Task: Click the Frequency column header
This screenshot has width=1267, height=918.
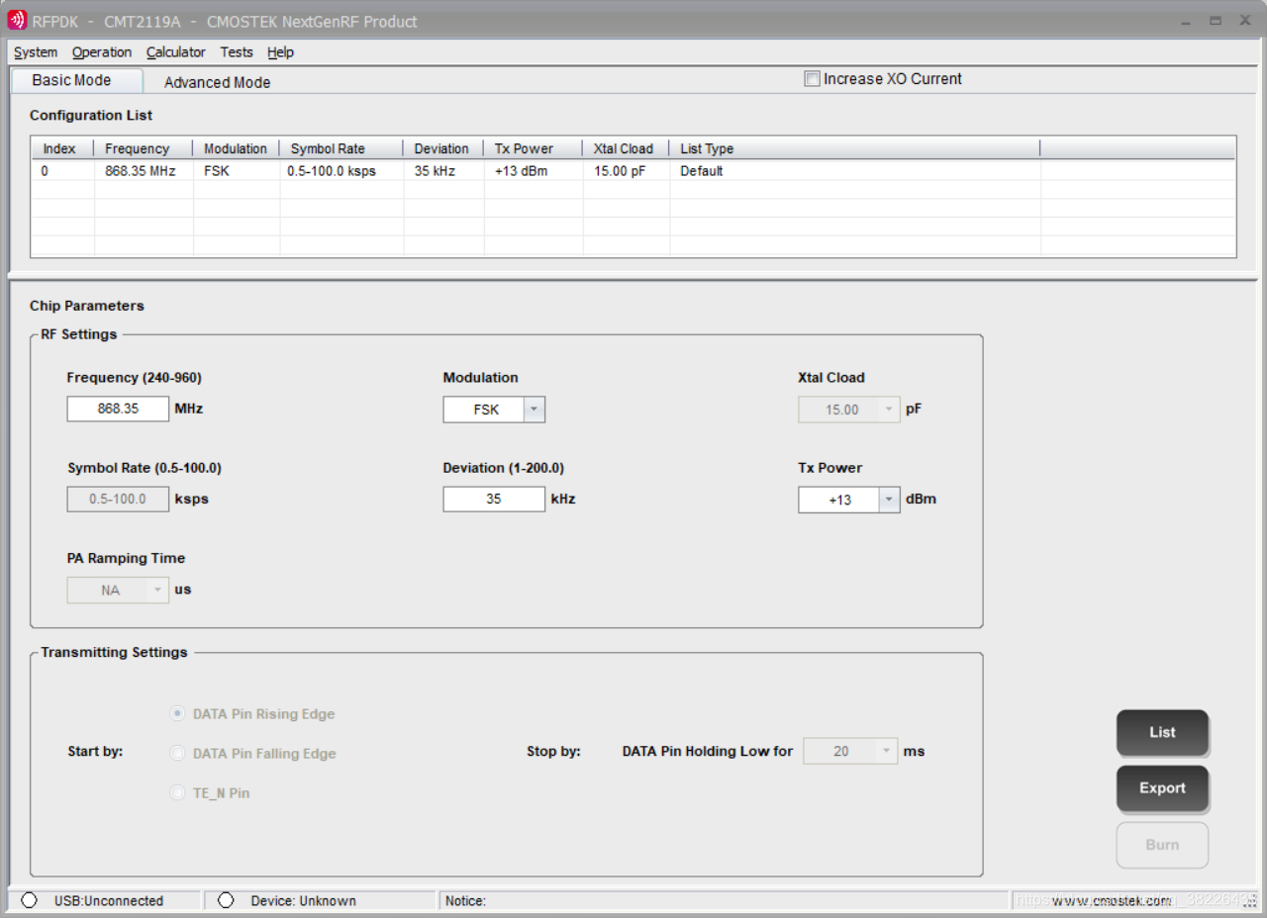Action: point(144,148)
